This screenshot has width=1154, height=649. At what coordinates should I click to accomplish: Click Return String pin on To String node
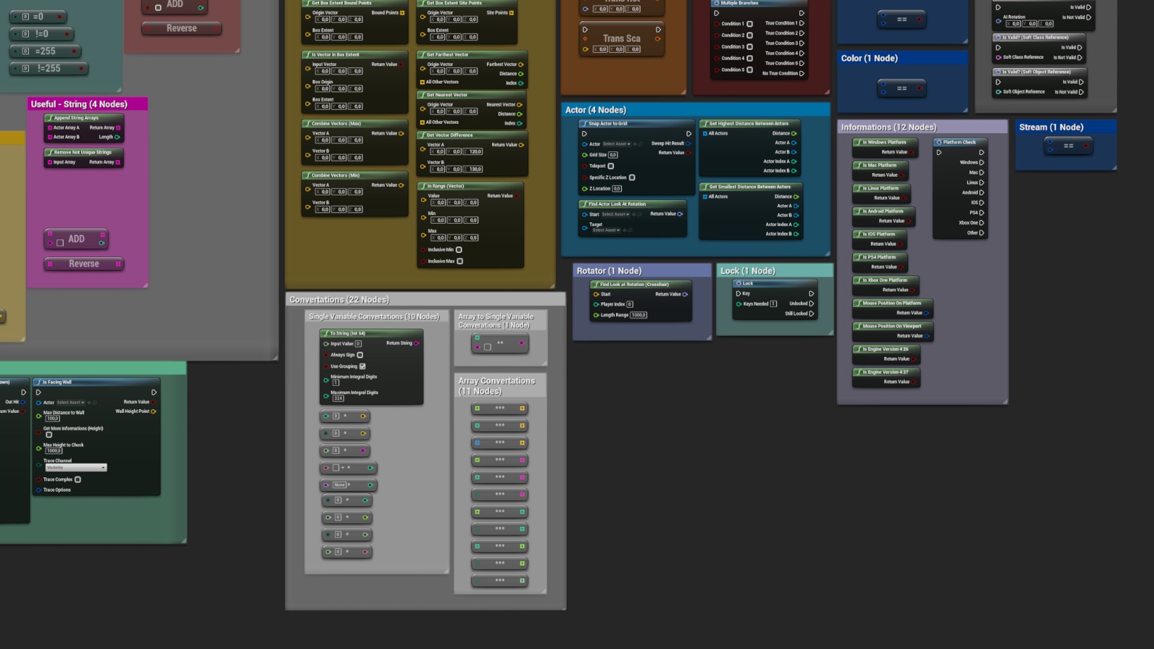click(417, 343)
